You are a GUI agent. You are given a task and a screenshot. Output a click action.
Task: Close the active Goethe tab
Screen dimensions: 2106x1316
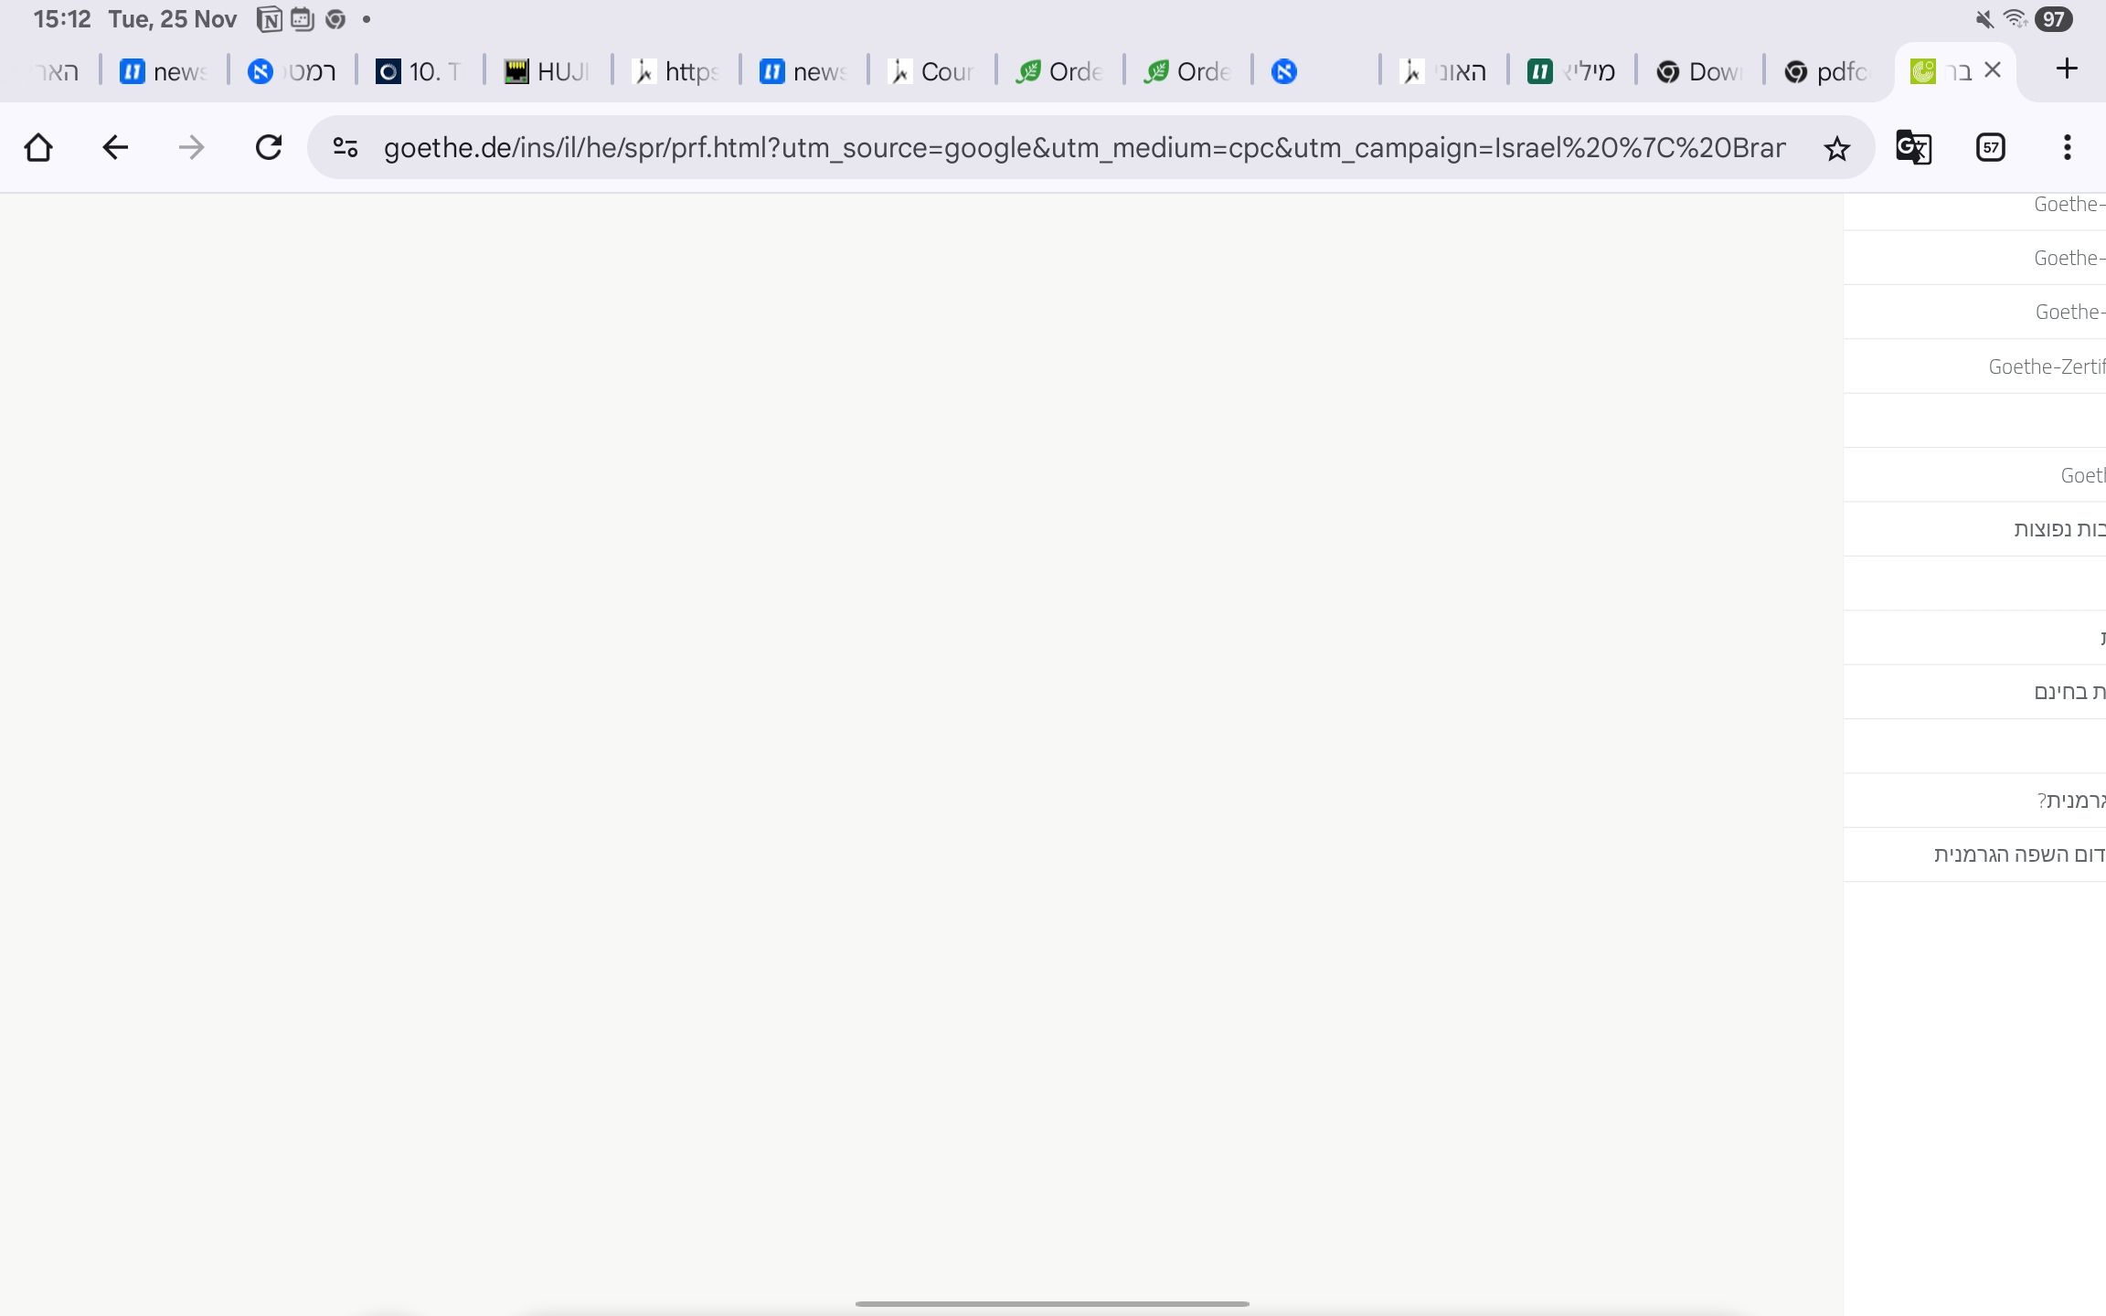point(1994,70)
